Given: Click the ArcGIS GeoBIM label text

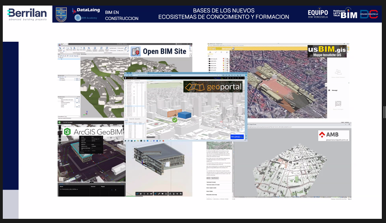Looking at the screenshot, I should click(x=98, y=132).
